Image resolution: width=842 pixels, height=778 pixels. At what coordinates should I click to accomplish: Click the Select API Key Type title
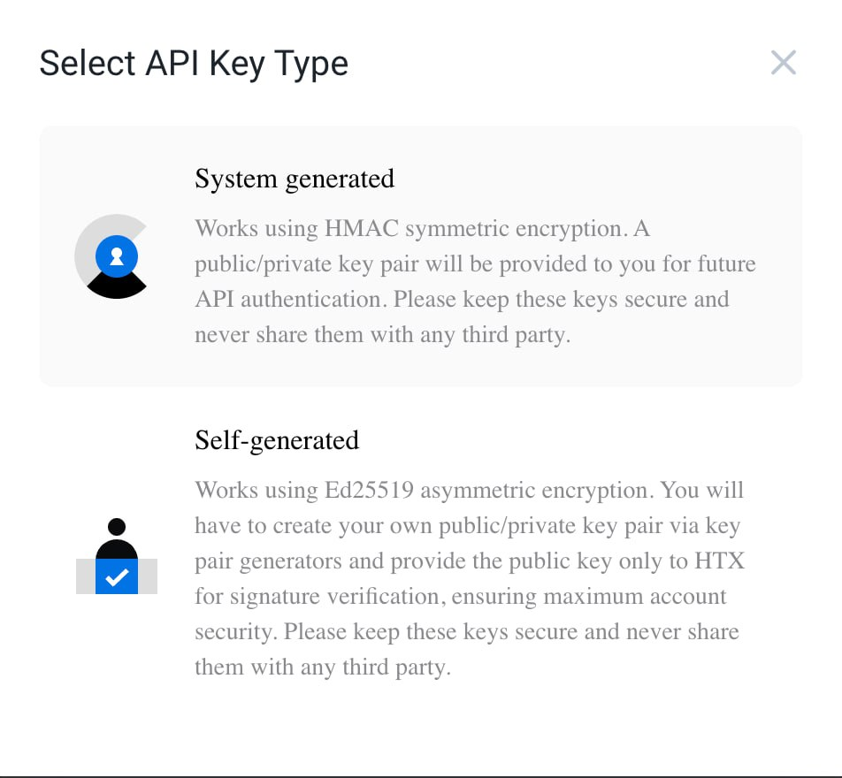pyautogui.click(x=194, y=64)
